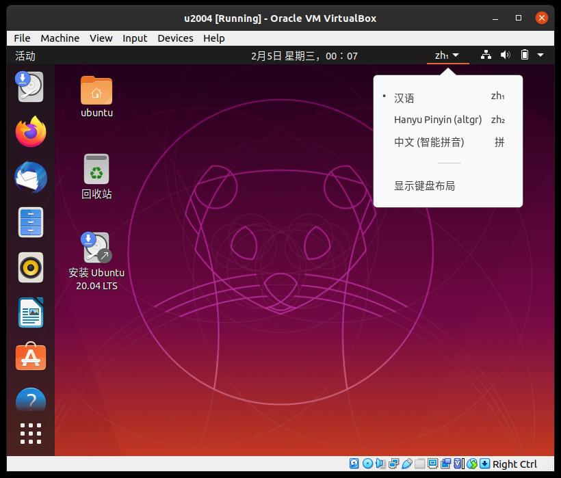The width and height of the screenshot is (561, 478).
Task: Open the VirtualBox Help menu
Action: click(214, 38)
